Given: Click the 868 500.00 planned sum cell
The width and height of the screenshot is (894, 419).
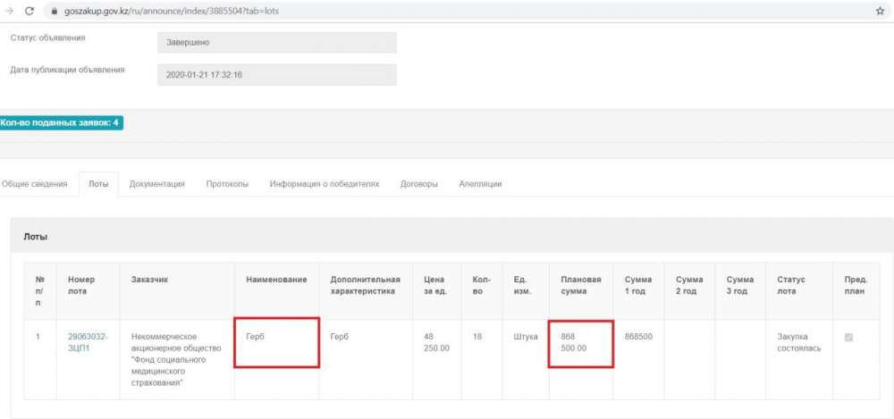Looking at the screenshot, I should pos(580,342).
